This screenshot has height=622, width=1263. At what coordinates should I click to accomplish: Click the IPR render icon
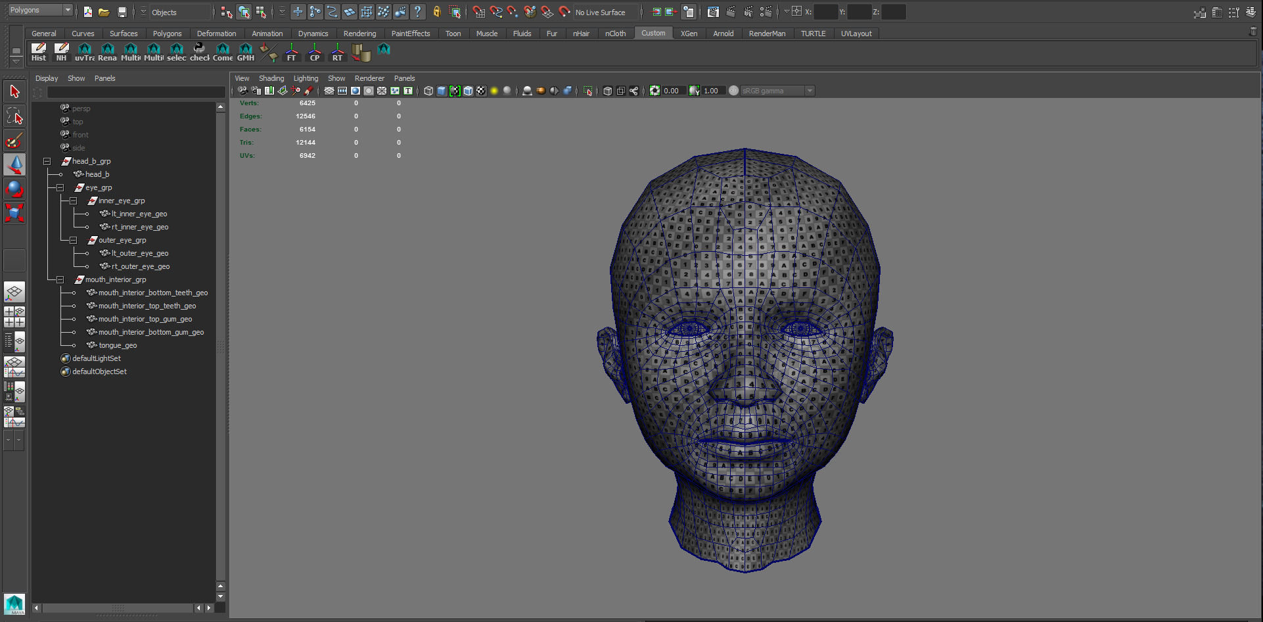tap(748, 12)
